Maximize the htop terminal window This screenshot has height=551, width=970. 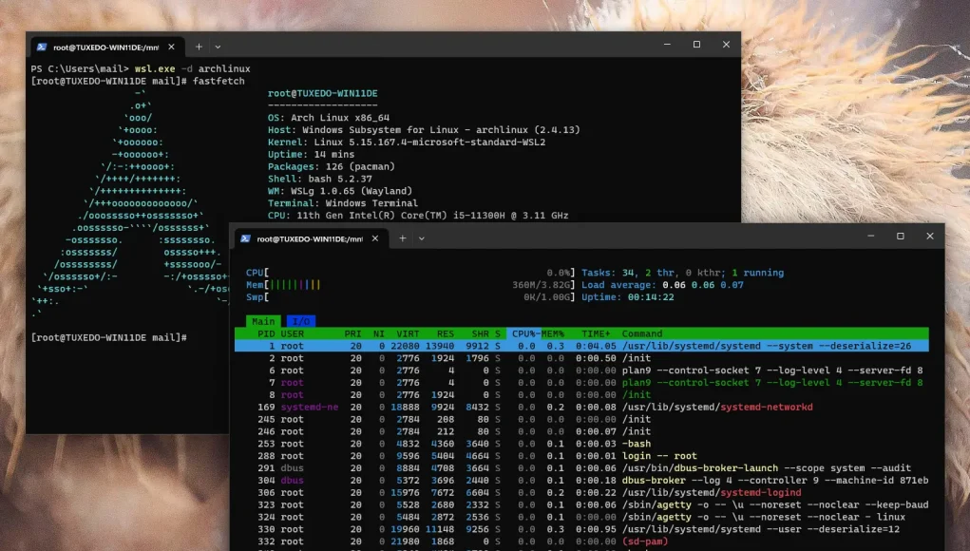pyautogui.click(x=900, y=237)
